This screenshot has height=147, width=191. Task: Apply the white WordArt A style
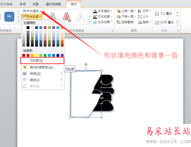pos(81,17)
